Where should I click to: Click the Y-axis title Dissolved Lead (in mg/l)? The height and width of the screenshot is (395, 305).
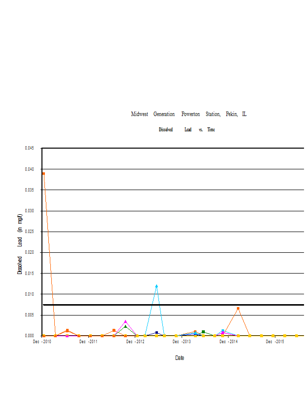pyautogui.click(x=20, y=244)
